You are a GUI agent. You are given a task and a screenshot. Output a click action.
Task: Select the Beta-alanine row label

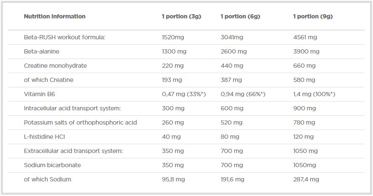pyautogui.click(x=42, y=51)
